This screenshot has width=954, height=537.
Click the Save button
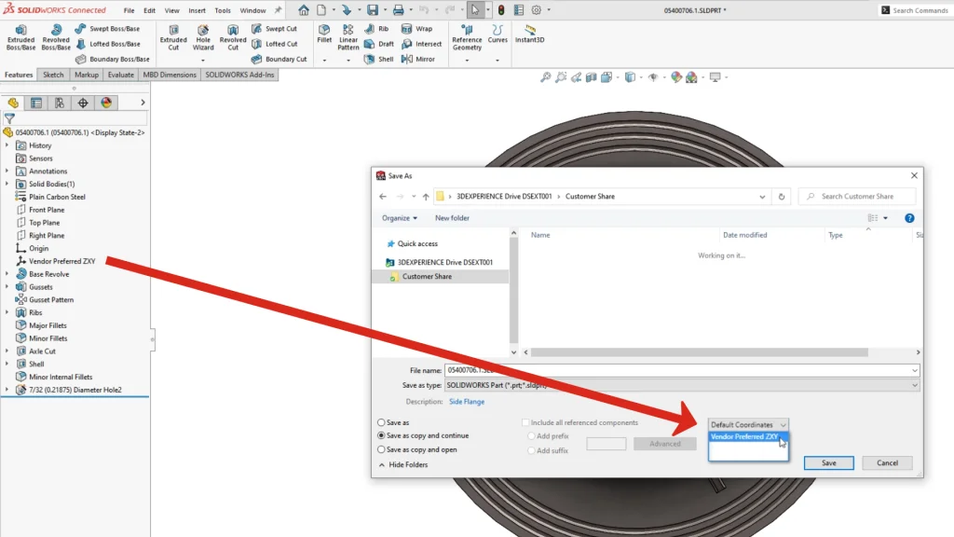click(x=828, y=462)
